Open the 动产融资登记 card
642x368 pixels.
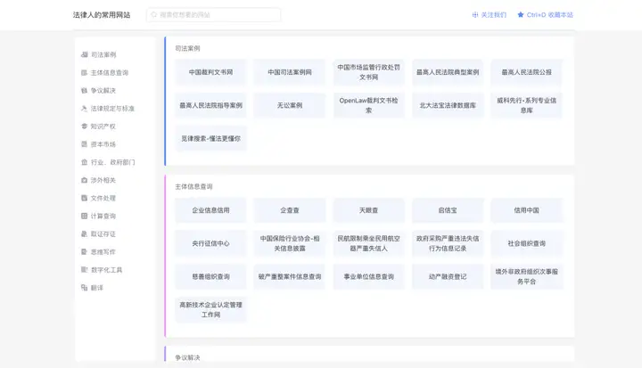click(x=448, y=277)
